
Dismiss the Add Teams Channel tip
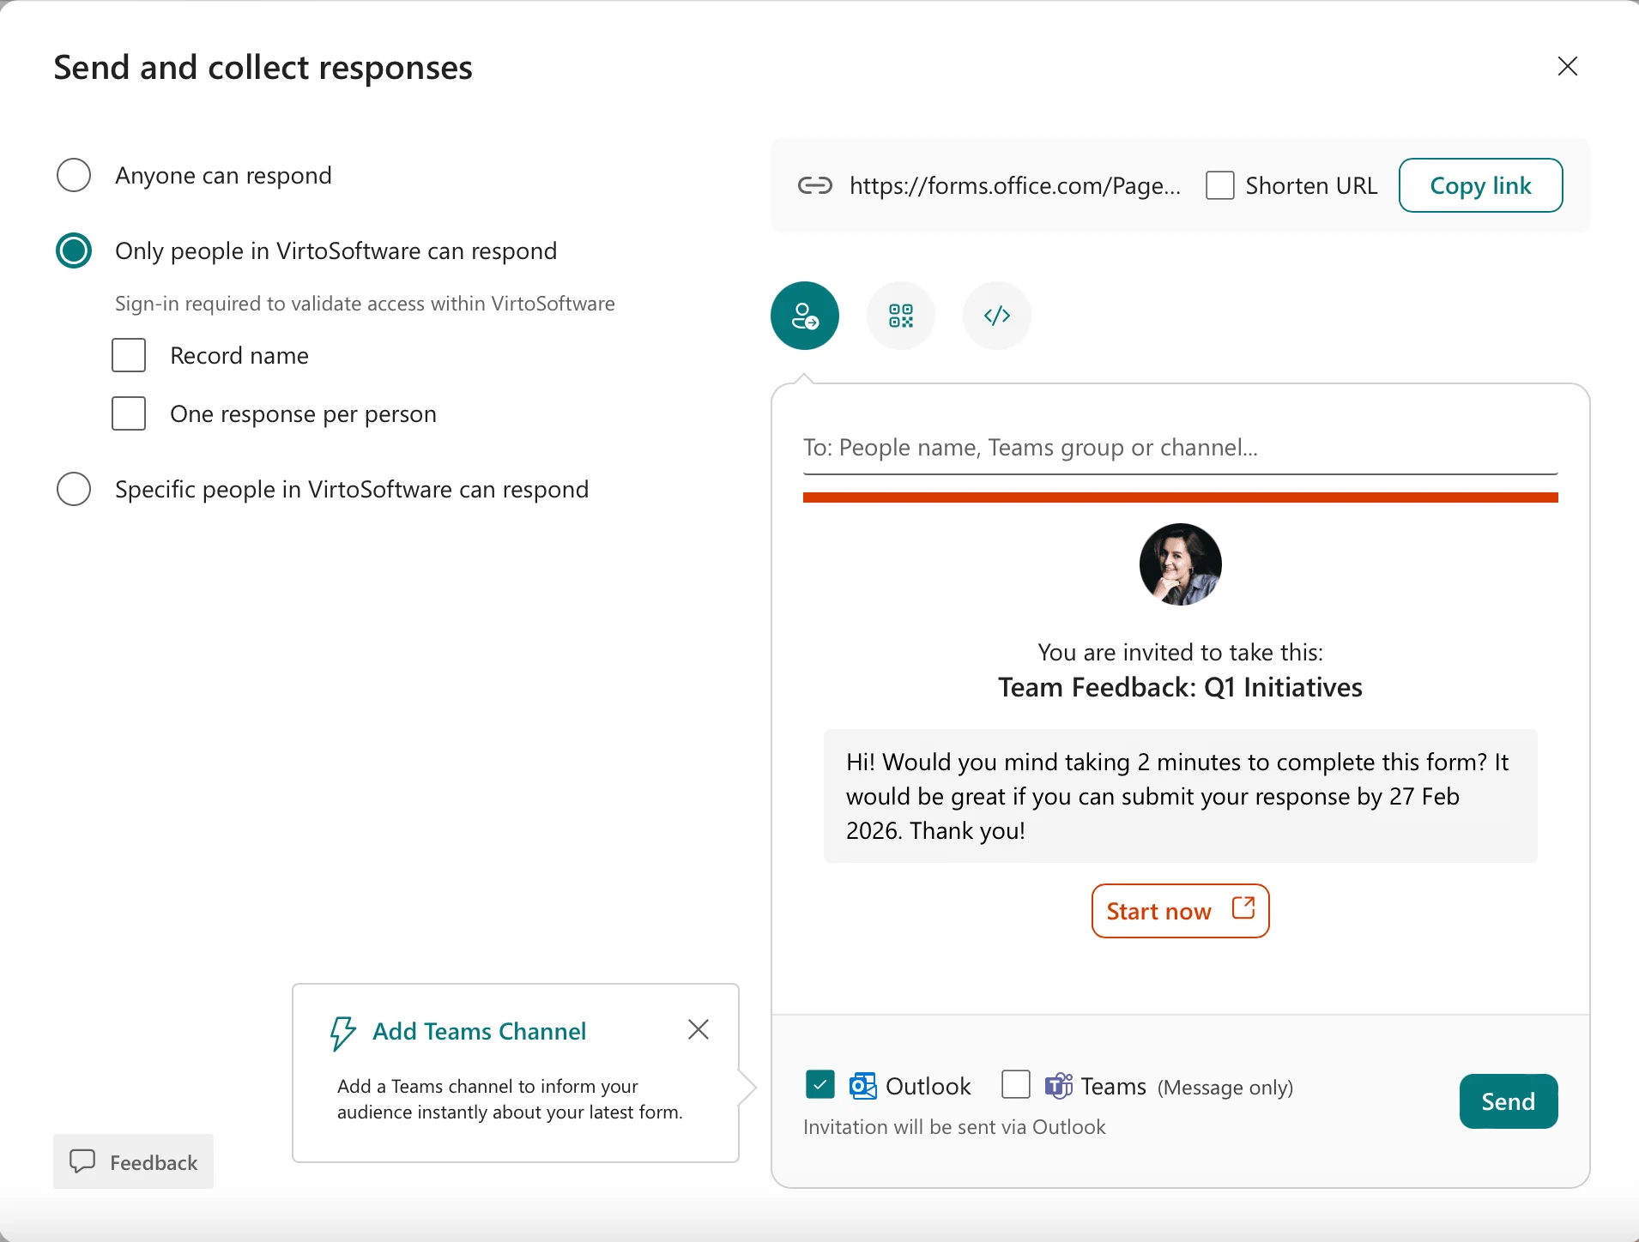[698, 1029]
